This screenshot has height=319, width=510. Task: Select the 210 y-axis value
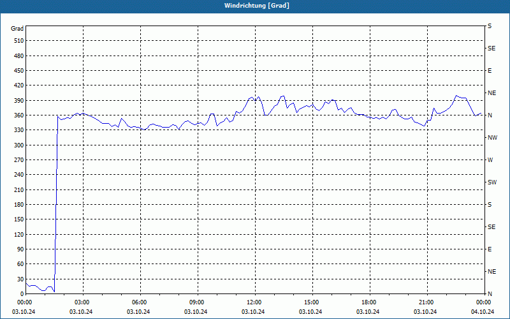pos(19,189)
